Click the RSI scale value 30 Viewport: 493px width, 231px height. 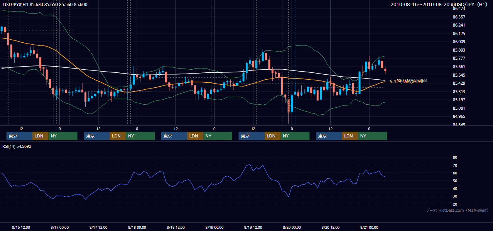(x=455, y=196)
